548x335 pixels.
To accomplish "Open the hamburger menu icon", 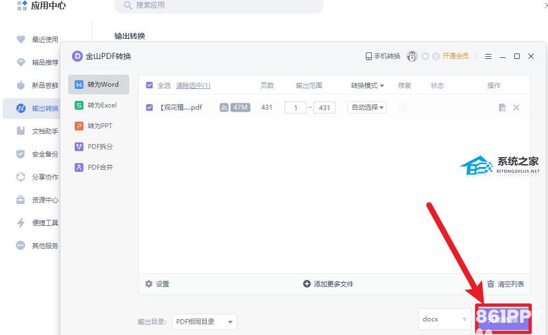I will click(x=488, y=56).
